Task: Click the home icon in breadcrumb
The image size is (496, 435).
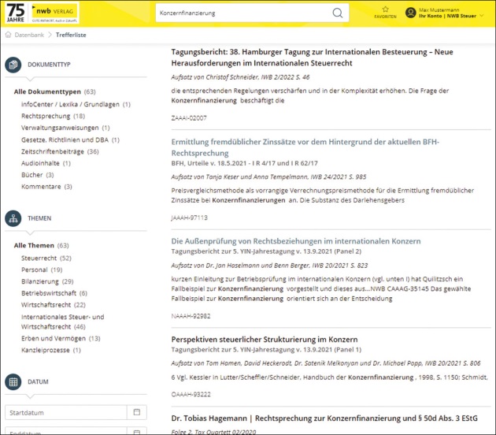Action: tap(8, 35)
